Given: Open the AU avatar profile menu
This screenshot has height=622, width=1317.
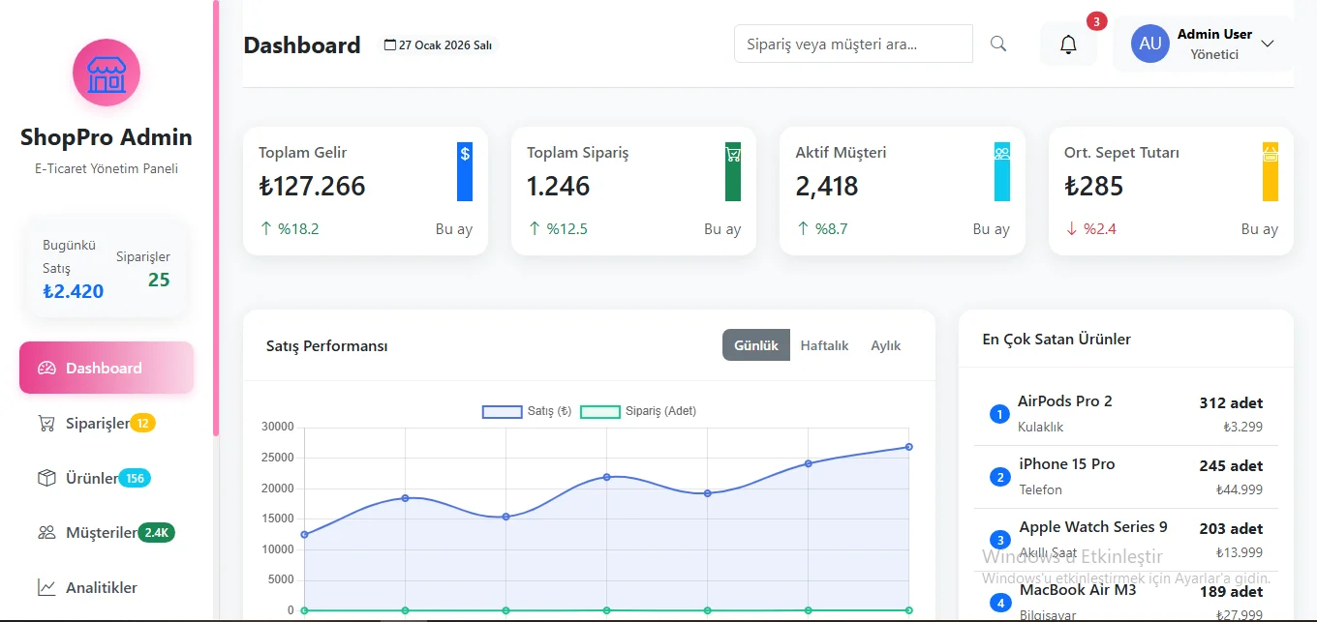Looking at the screenshot, I should point(1150,44).
